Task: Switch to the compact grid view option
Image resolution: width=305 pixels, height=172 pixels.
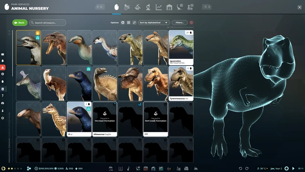Action: point(128,23)
